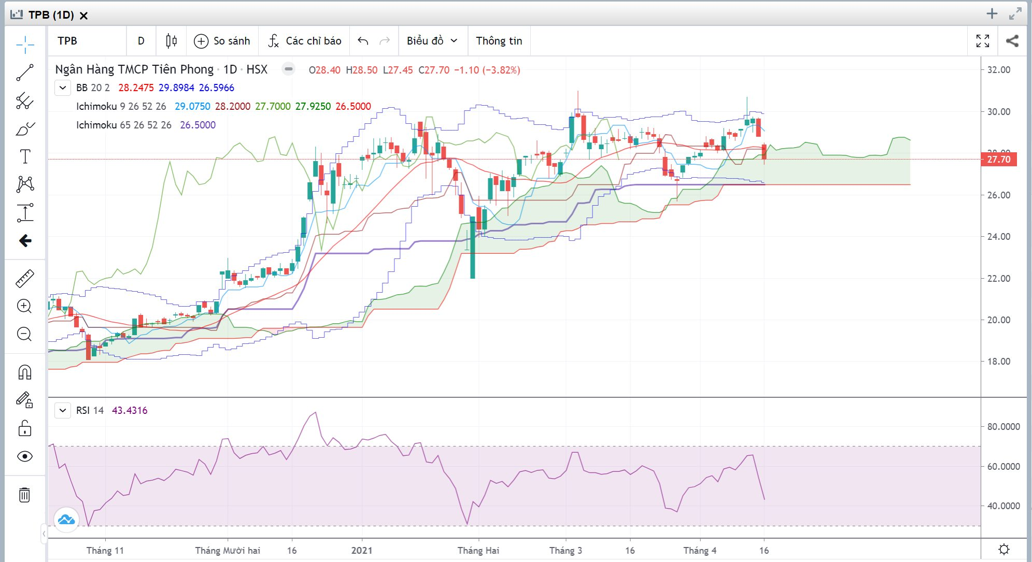
Task: Open the Biểu đồ dropdown menu
Action: click(432, 41)
